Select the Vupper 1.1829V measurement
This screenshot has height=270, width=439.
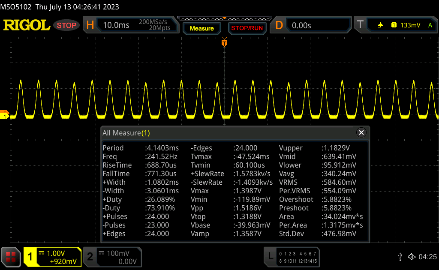(315, 148)
